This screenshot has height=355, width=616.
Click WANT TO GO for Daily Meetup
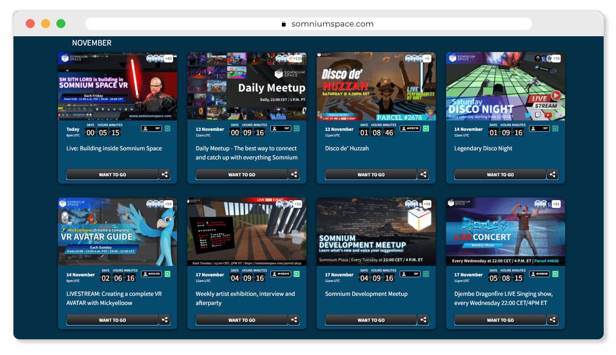coord(242,175)
